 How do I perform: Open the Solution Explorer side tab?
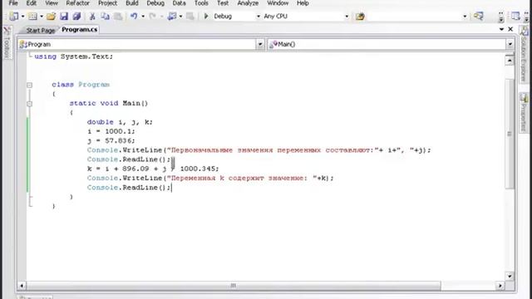(x=525, y=54)
